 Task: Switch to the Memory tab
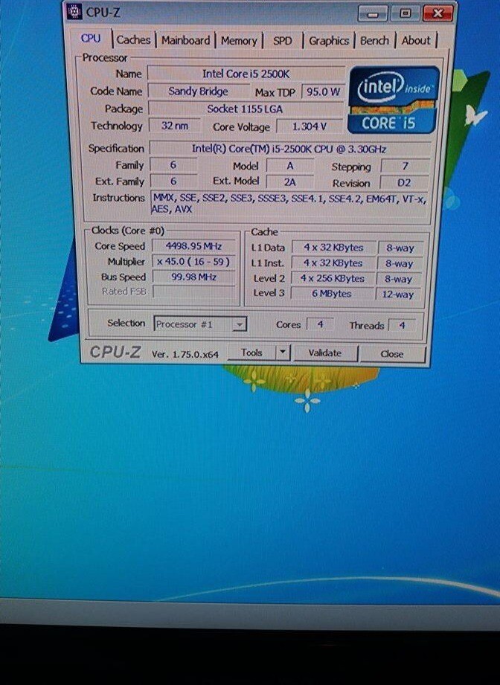click(x=239, y=41)
